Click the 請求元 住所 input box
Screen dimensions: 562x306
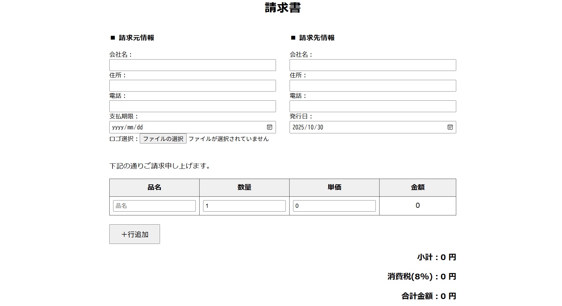click(192, 86)
